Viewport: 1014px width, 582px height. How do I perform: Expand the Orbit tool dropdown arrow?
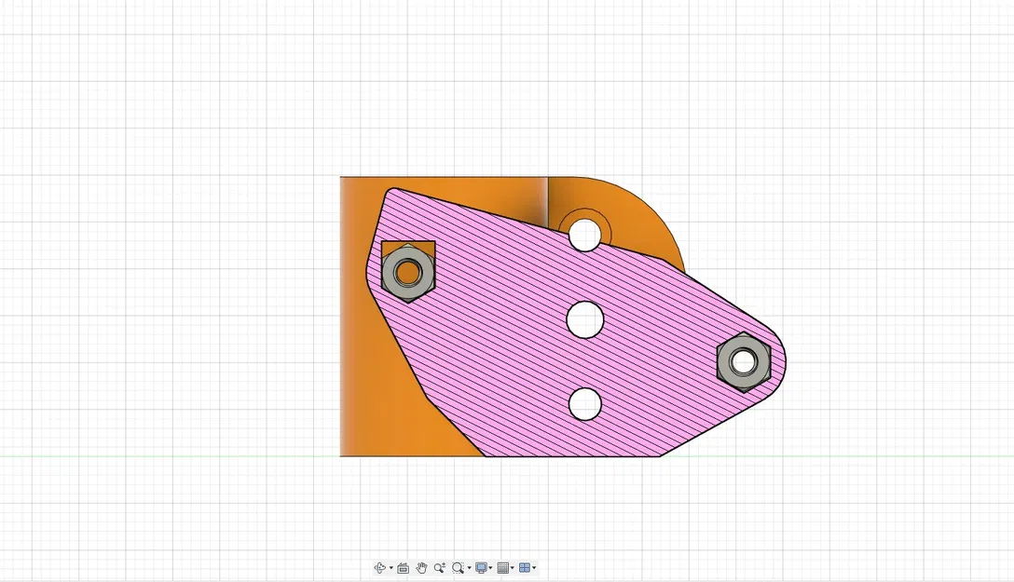point(390,567)
